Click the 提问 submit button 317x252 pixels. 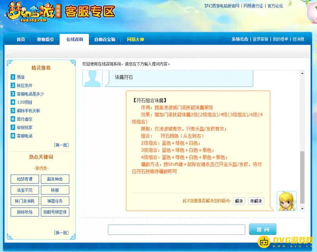point(263,229)
